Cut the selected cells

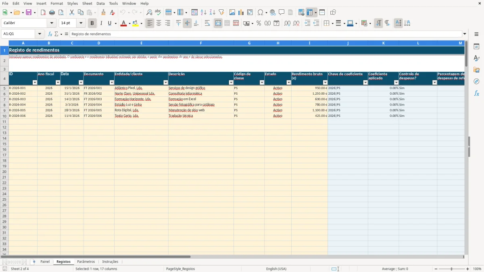tap(72, 12)
